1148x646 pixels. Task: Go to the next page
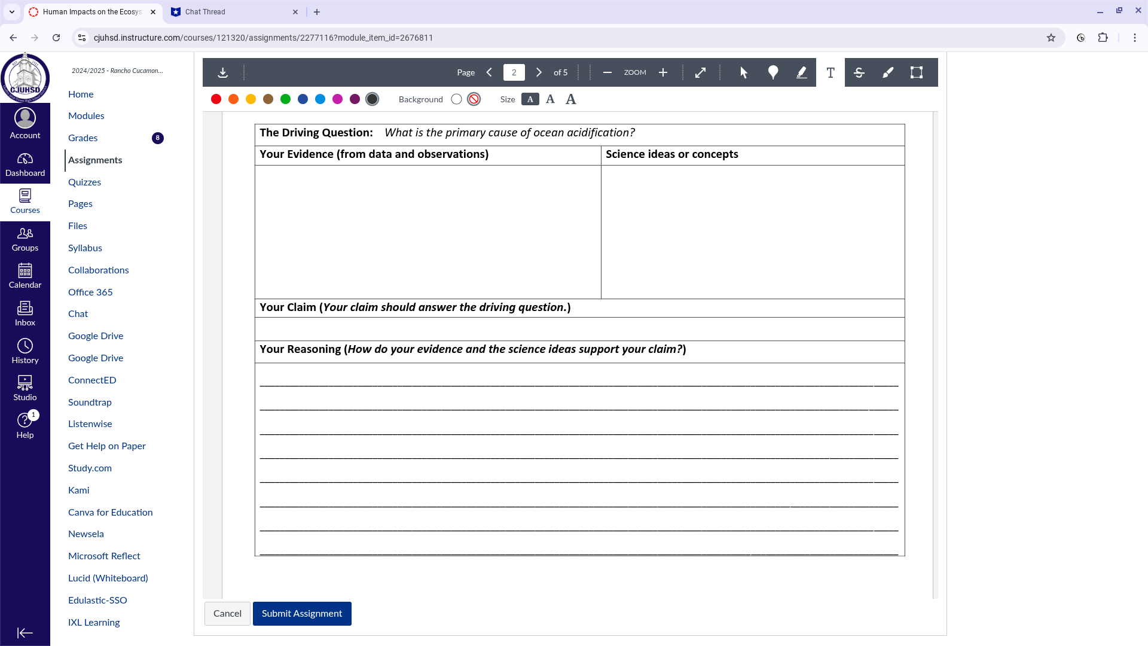click(539, 72)
